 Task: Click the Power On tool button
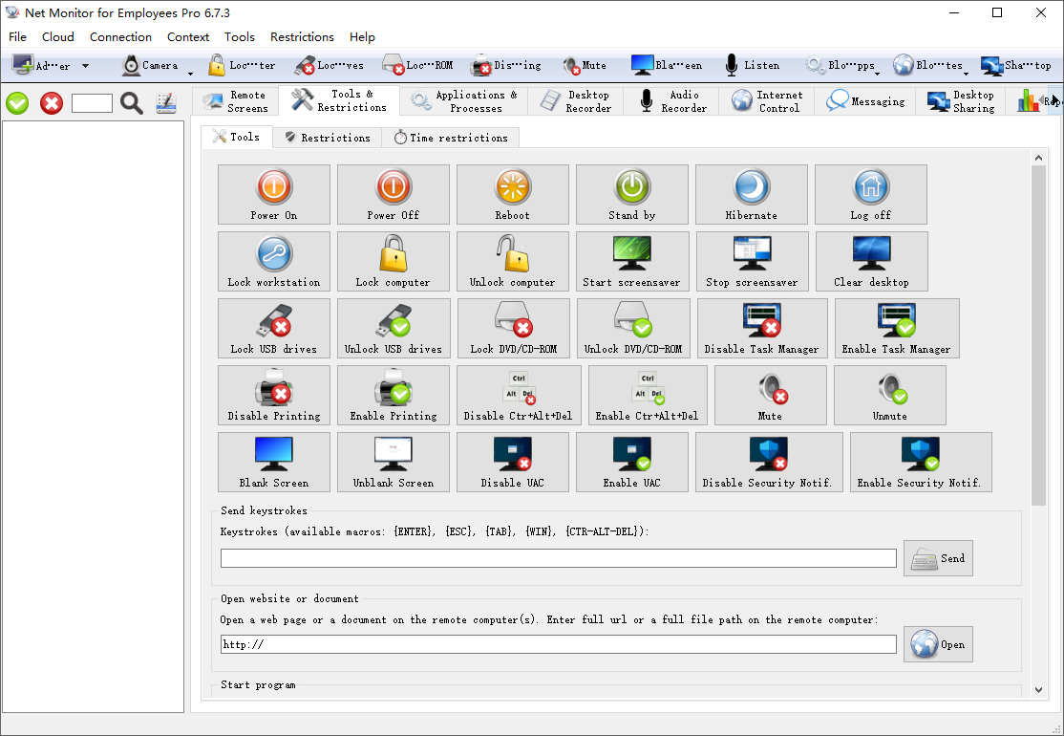point(273,194)
